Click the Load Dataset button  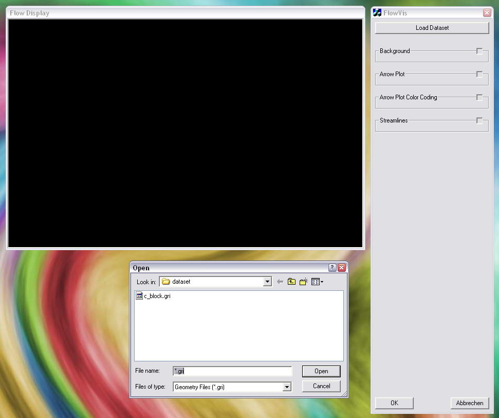coord(432,28)
